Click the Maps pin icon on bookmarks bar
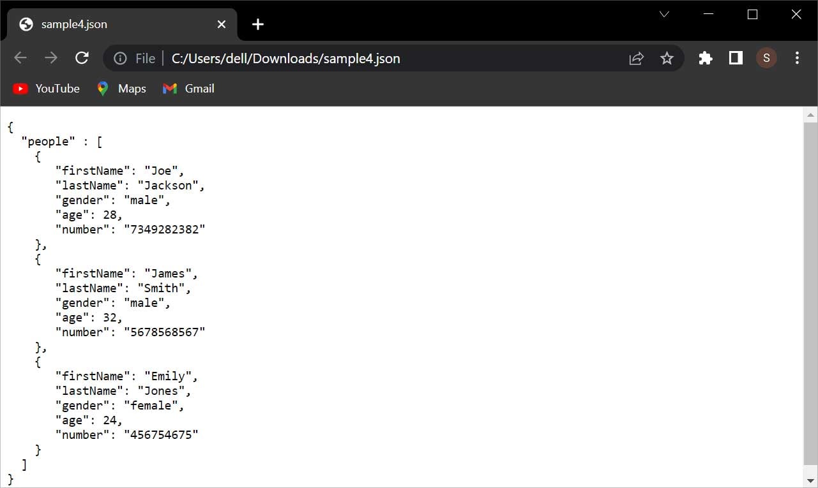 pos(102,89)
